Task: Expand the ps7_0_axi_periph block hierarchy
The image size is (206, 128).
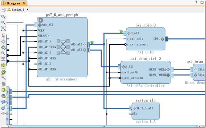Action: tap(41, 20)
